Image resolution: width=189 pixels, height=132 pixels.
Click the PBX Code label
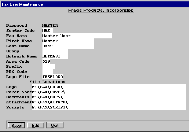pos(17,72)
